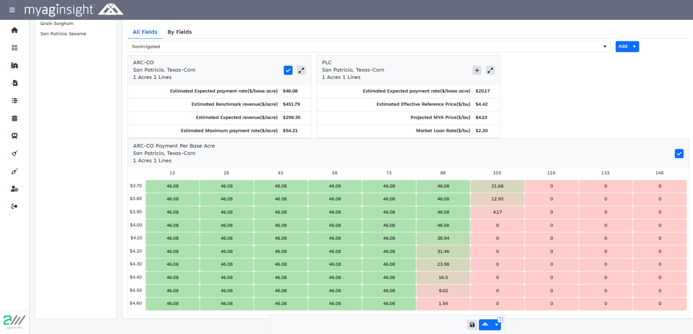
Task: Click the PLC card title
Action: tap(327, 62)
